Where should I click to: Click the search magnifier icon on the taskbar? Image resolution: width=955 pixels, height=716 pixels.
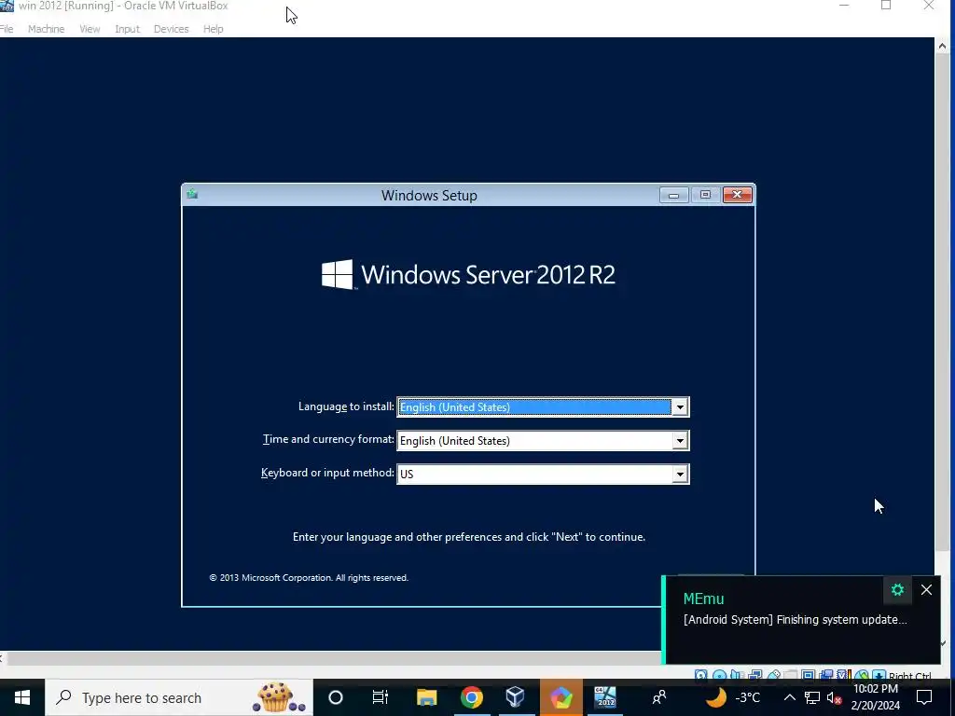click(x=63, y=697)
